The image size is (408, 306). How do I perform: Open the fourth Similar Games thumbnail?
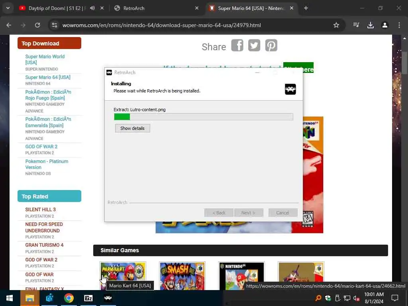pyautogui.click(x=301, y=276)
